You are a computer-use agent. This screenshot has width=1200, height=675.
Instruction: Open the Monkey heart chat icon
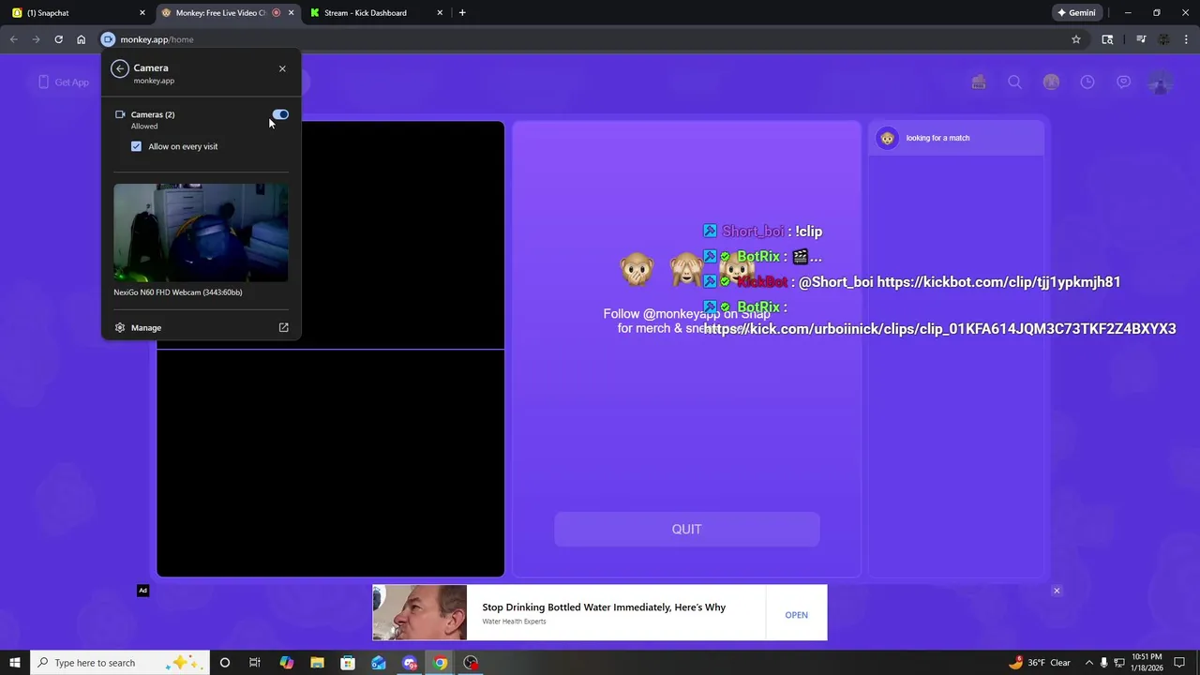tap(1123, 82)
